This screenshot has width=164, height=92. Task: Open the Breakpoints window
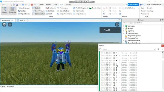click(x=51, y=8)
